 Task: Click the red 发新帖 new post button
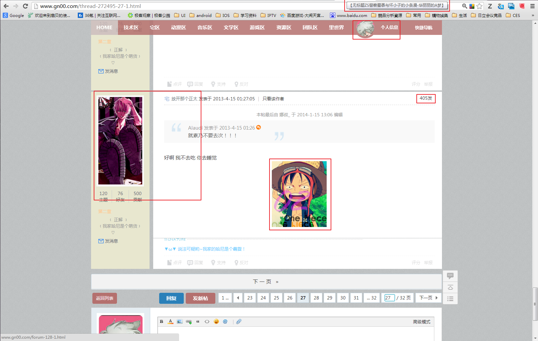(200, 298)
